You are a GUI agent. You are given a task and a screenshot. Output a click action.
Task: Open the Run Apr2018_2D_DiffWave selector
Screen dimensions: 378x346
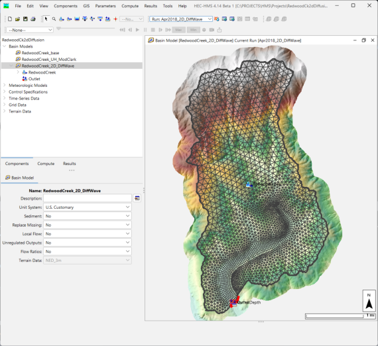(x=181, y=19)
